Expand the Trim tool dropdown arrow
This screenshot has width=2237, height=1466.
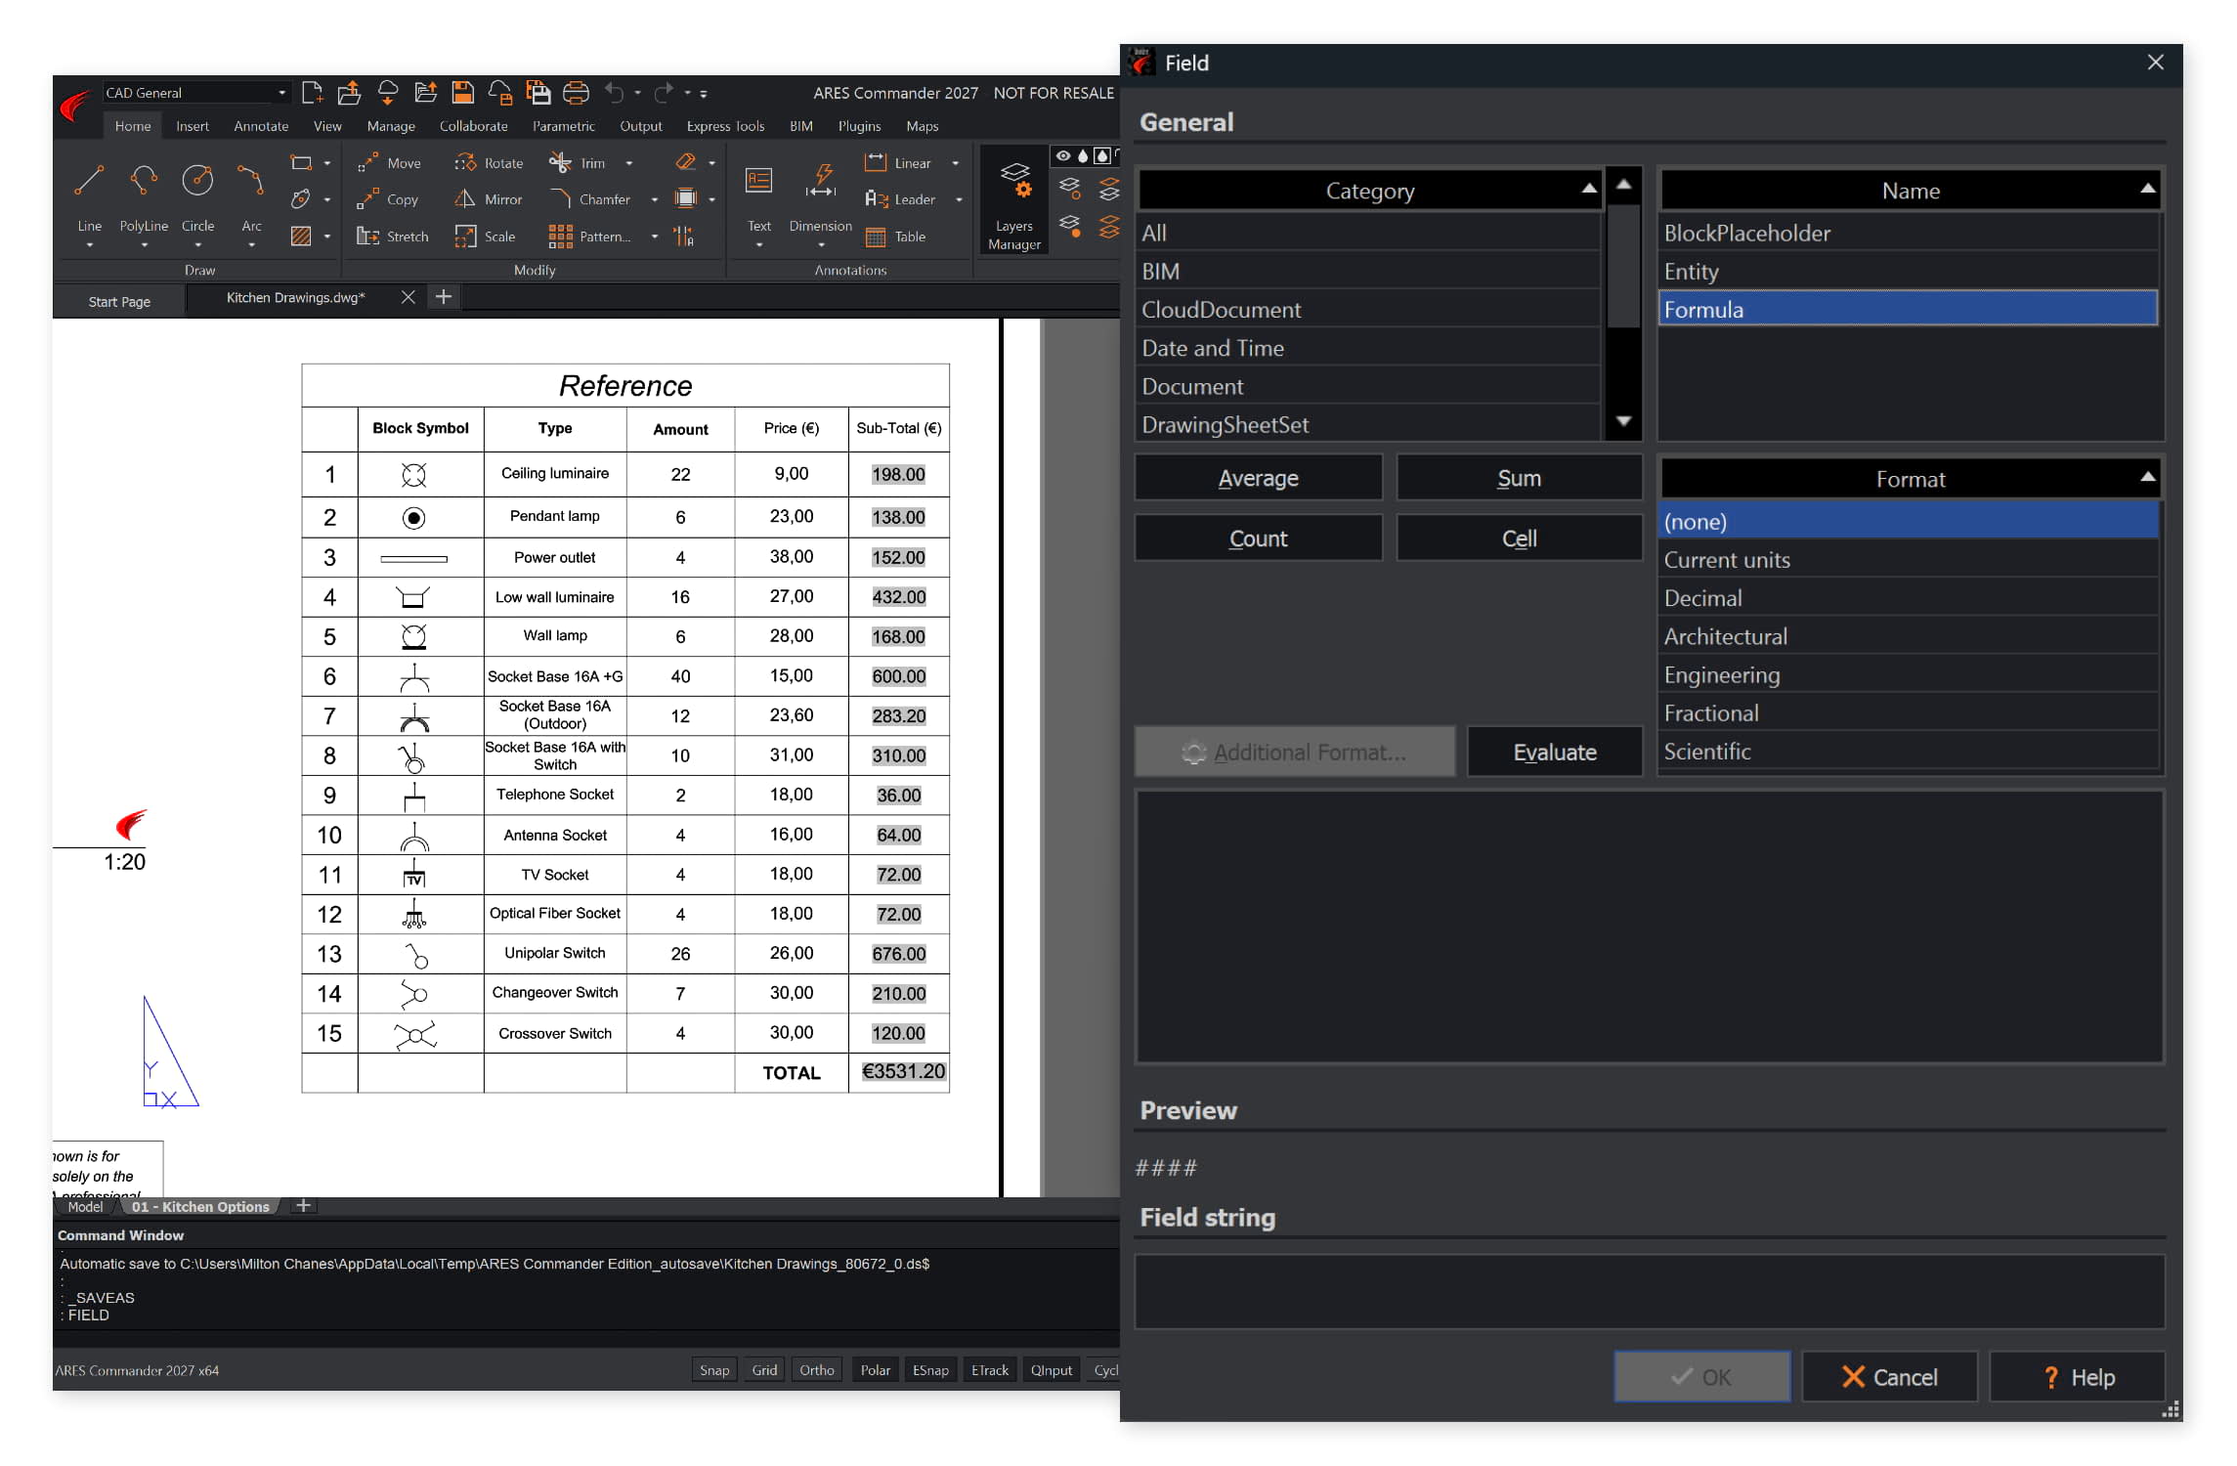pos(628,163)
